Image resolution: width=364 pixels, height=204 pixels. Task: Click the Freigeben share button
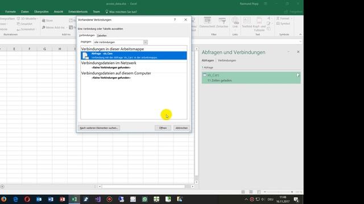pos(293,11)
